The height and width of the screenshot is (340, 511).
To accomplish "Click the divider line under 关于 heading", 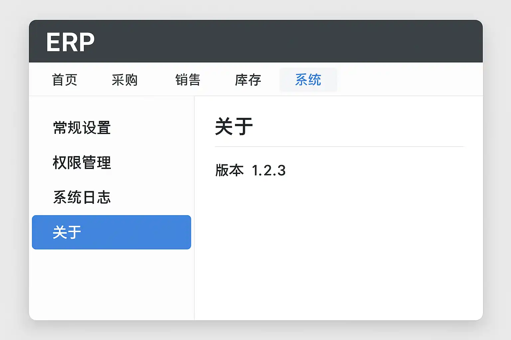I will [339, 146].
